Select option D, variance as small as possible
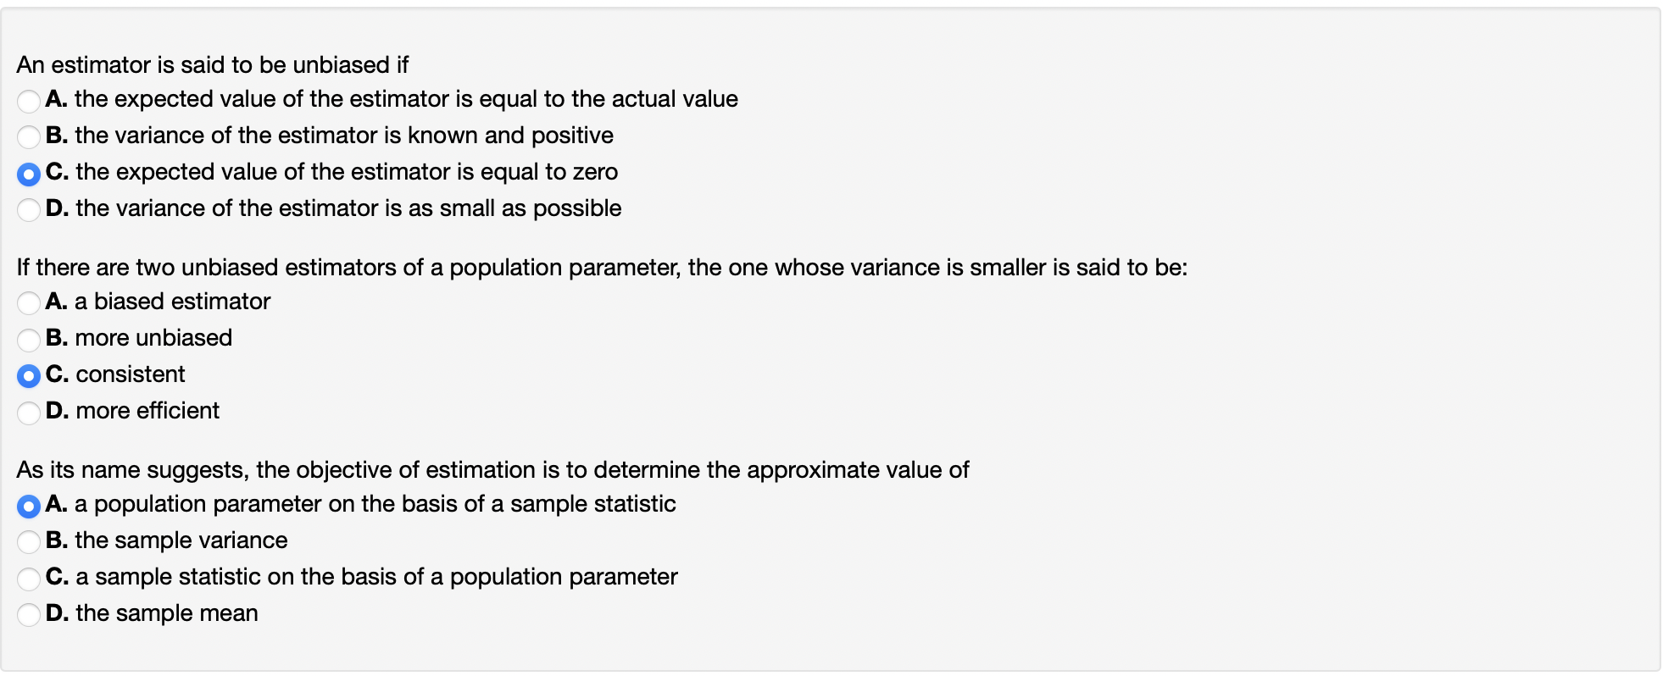Screen dimensions: 1663x676 point(28,209)
